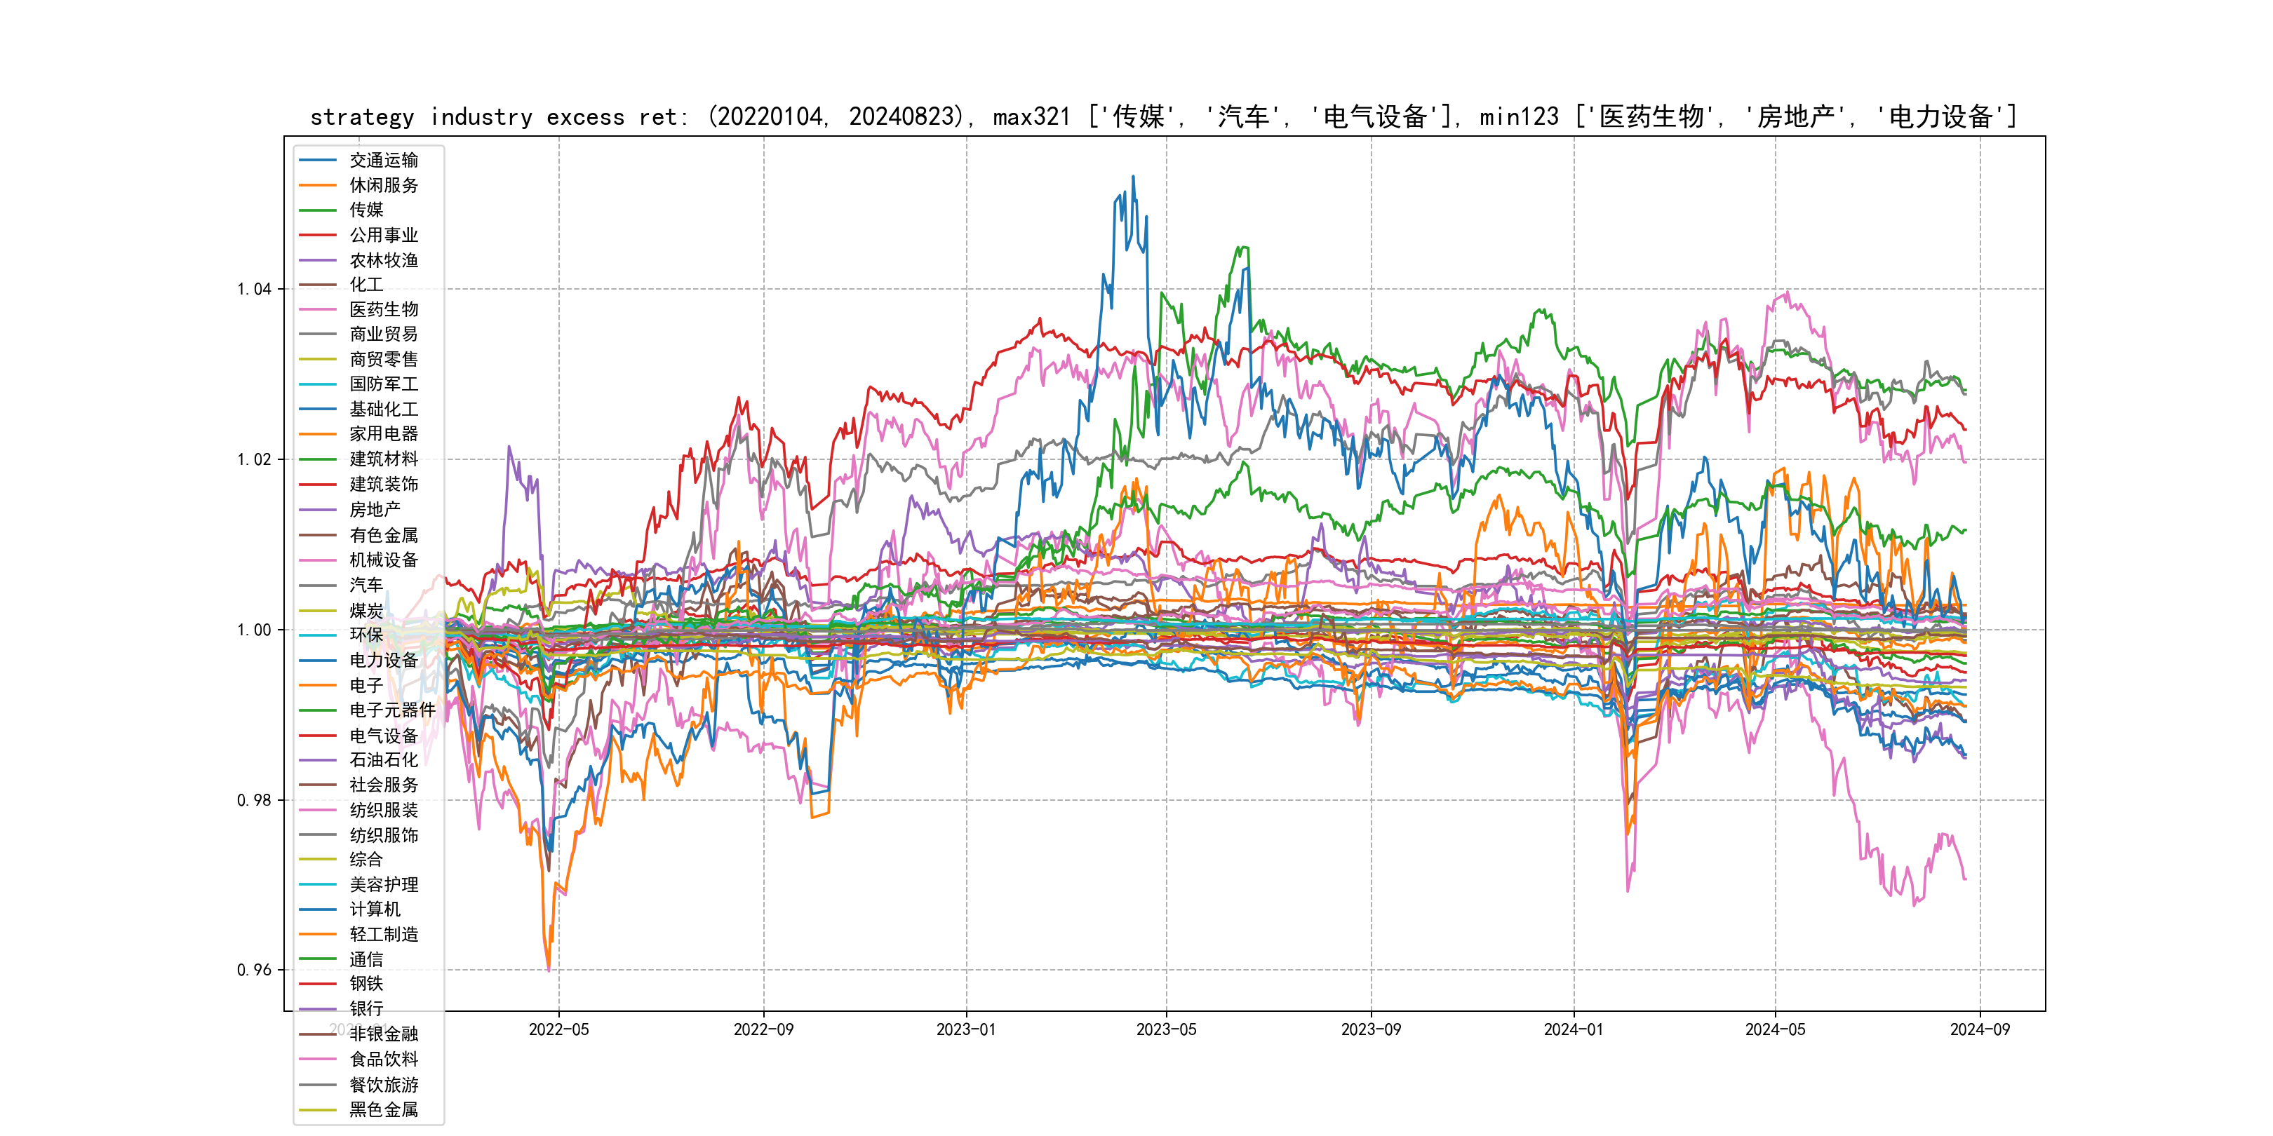Select the 食品饮料 legend entry label
Viewport: 2273px width, 1136px height.
383,1060
